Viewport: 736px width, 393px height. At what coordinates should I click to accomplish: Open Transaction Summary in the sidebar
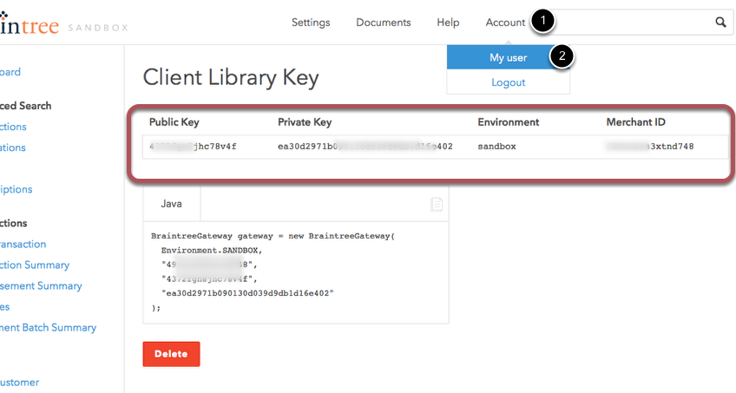[35, 265]
